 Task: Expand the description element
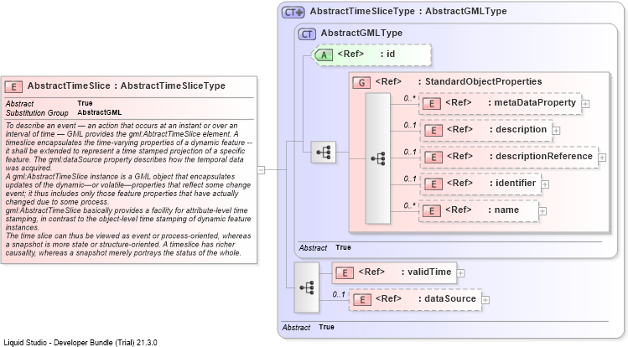click(556, 131)
